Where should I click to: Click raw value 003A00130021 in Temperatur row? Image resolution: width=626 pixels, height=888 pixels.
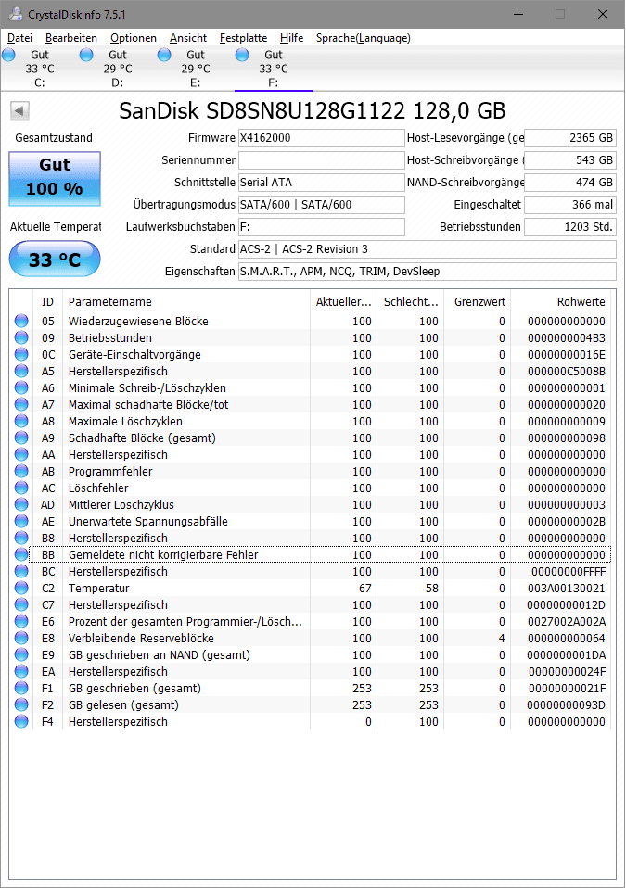tap(567, 589)
